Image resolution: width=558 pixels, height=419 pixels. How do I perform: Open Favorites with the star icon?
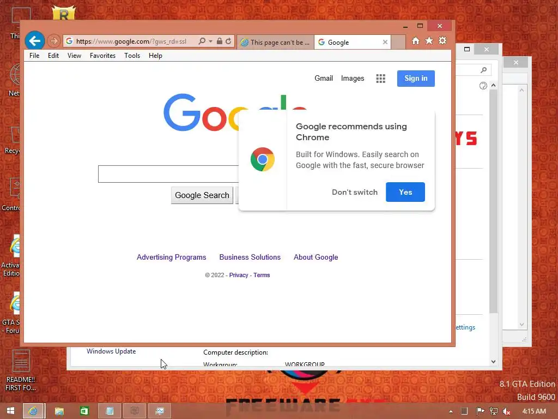(429, 40)
